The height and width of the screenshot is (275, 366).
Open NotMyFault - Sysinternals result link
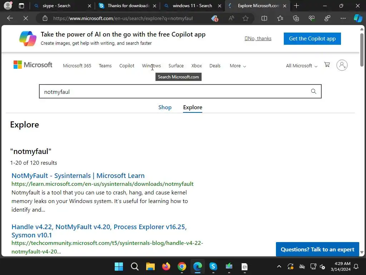(78, 175)
